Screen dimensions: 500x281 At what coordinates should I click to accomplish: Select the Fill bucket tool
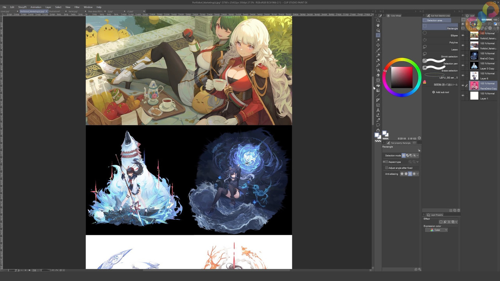pyautogui.click(x=378, y=85)
